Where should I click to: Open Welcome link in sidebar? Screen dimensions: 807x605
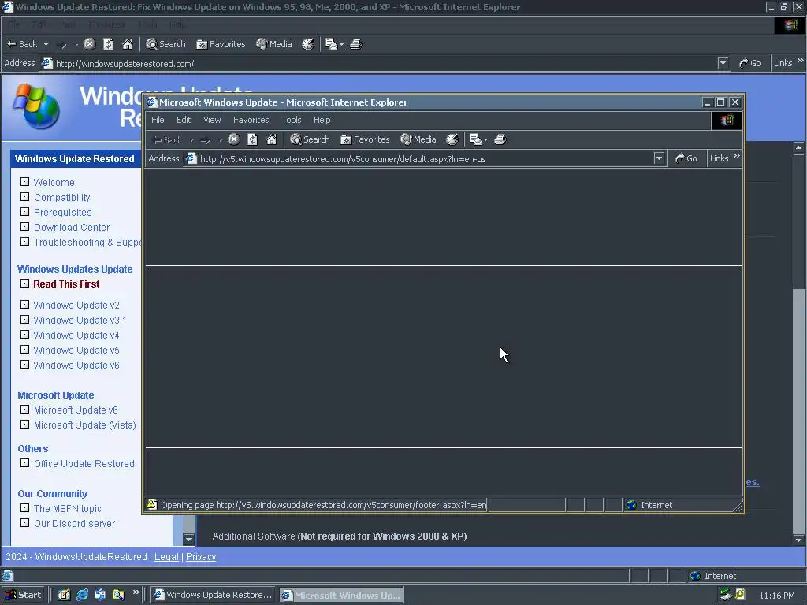point(54,183)
